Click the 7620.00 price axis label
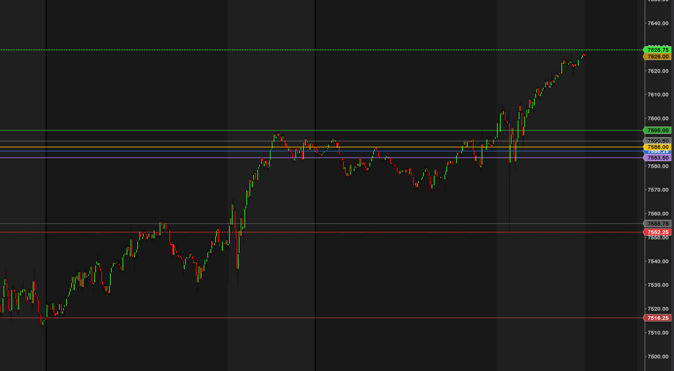This screenshot has width=674, height=371. click(658, 71)
